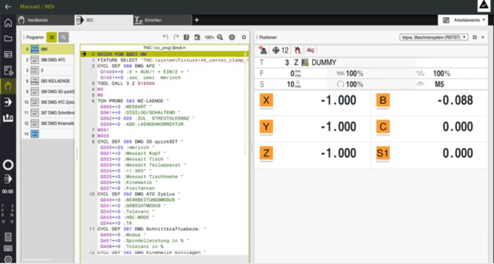Image resolution: width=494 pixels, height=264 pixels.
Task: Switch to the Einrichten tab
Action: 153,20
